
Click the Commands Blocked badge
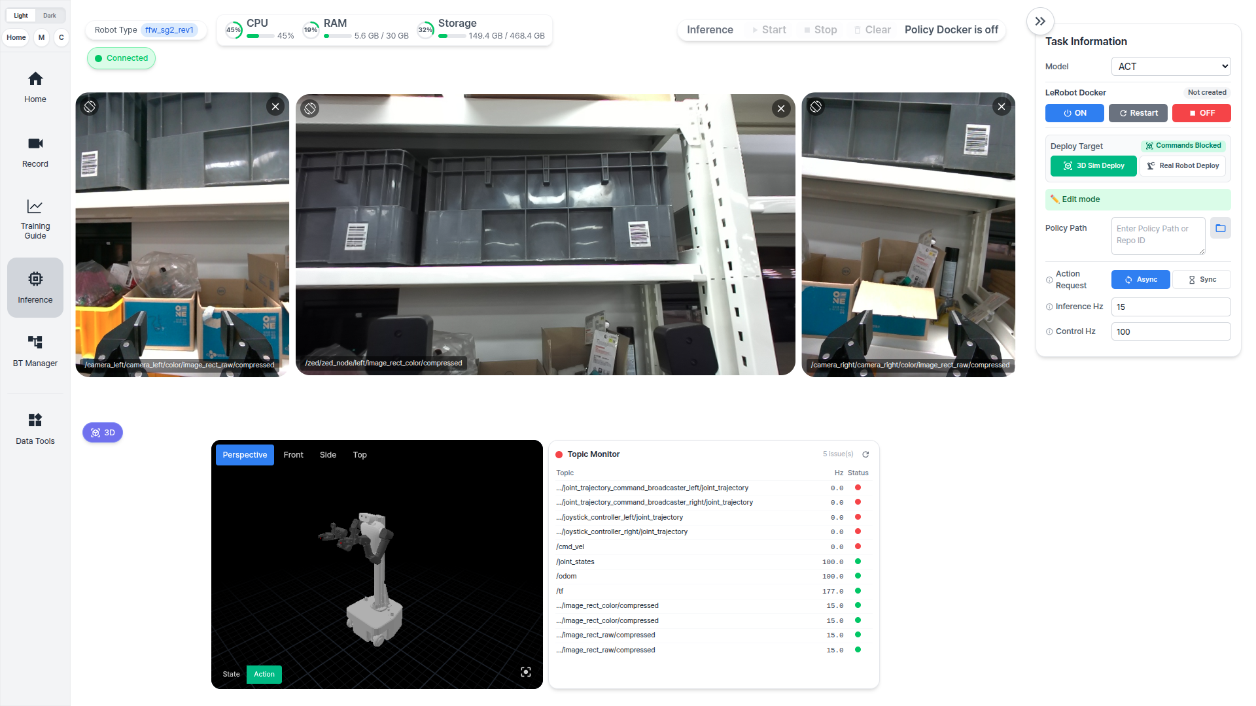pos(1183,146)
